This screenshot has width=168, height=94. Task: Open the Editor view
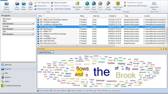click(18, 81)
